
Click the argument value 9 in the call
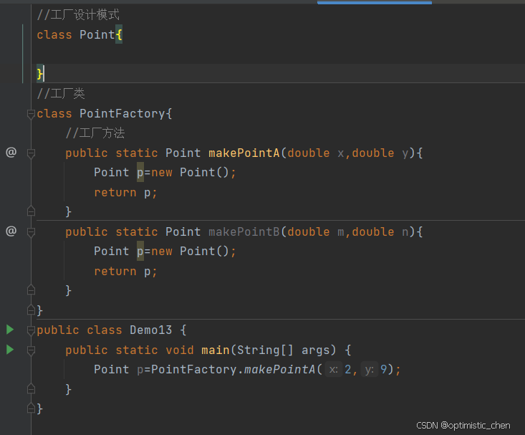[x=384, y=369]
